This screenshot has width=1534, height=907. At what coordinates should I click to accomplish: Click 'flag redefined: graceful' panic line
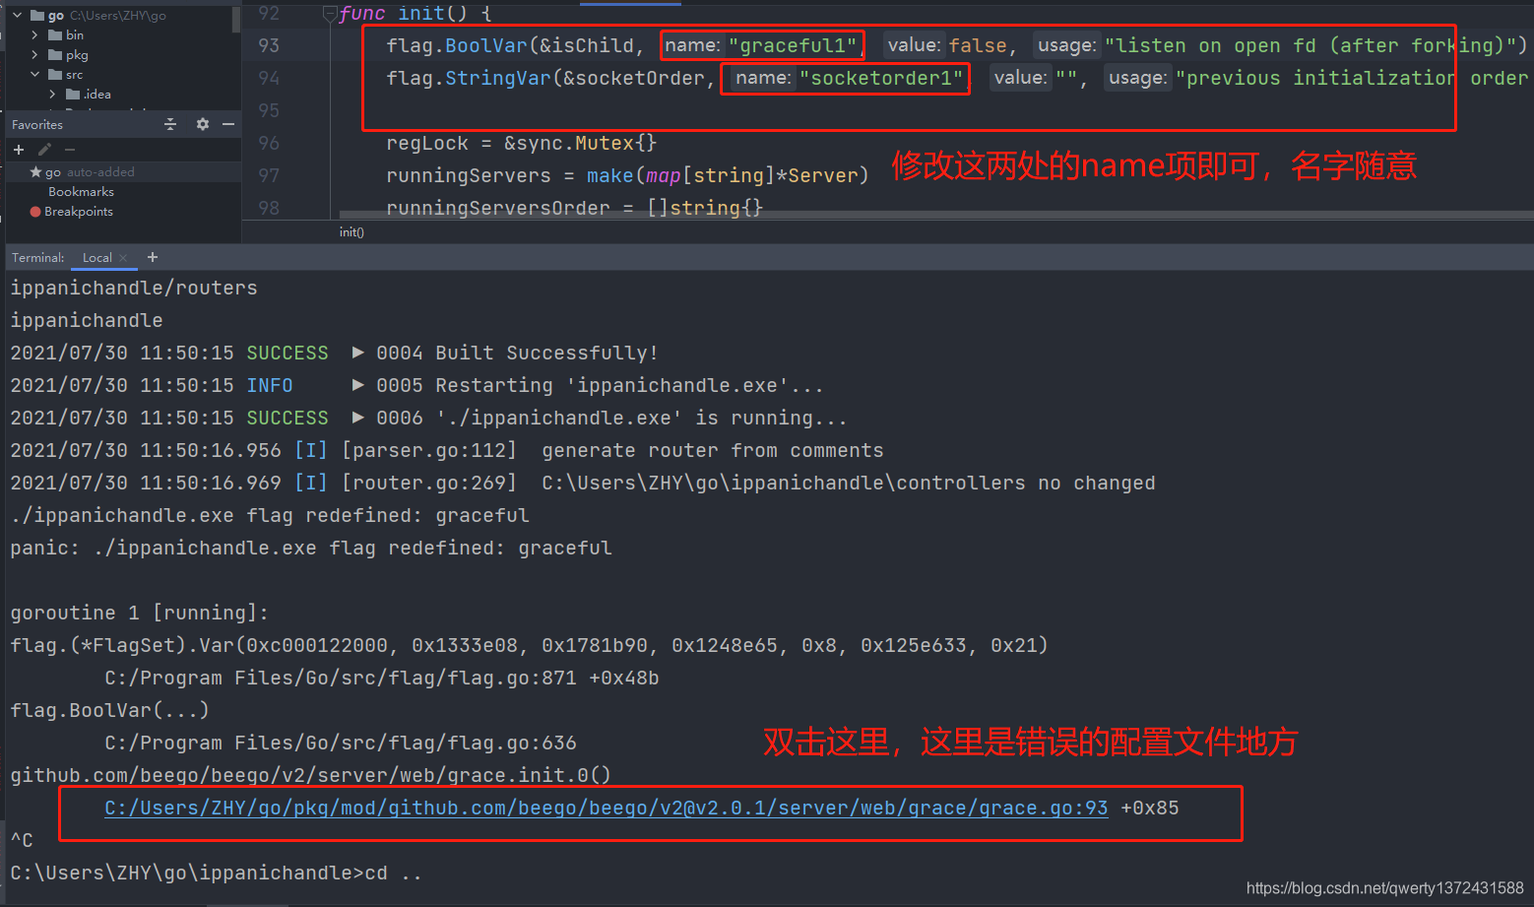[x=311, y=548]
